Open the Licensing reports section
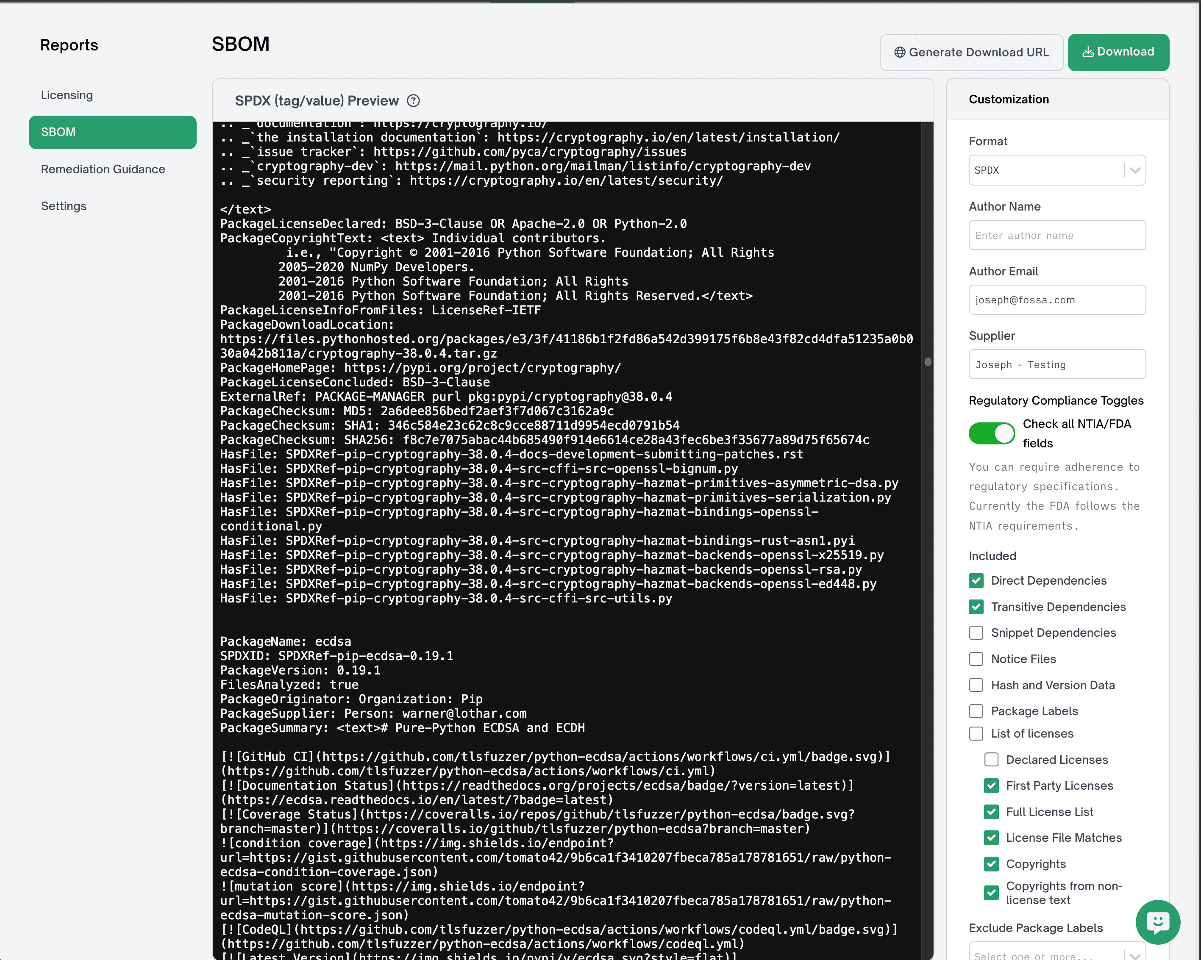1201x960 pixels. pos(67,95)
